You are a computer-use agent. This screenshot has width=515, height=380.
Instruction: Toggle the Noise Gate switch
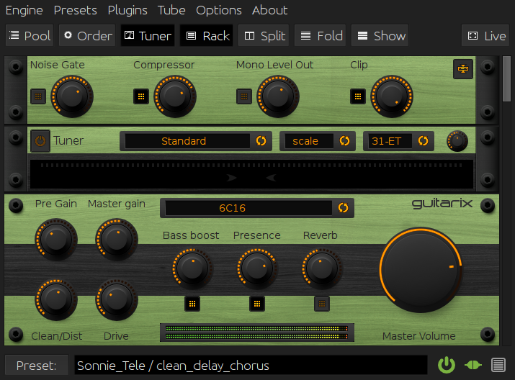[38, 96]
